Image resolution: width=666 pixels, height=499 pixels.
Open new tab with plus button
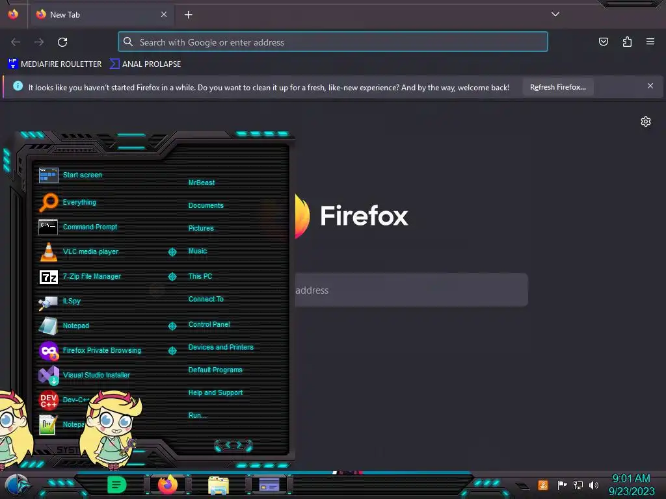point(188,15)
